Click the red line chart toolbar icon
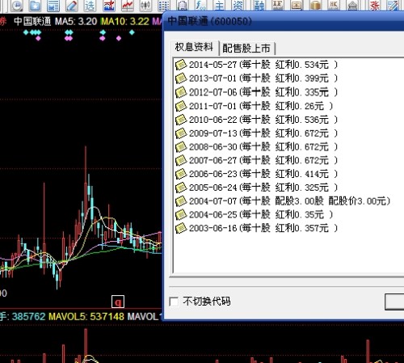 coord(128,6)
